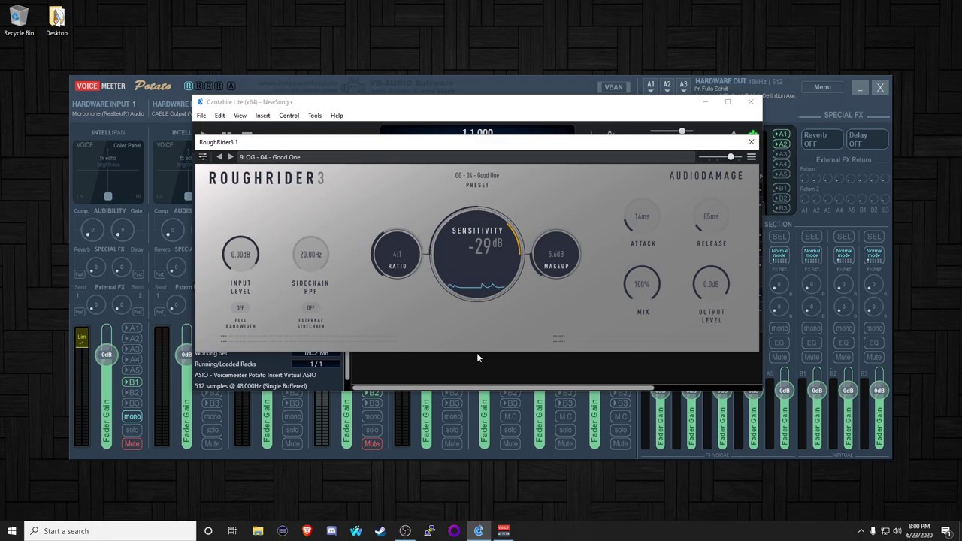962x541 pixels.
Task: Click the VBAN button in Voicemeeter
Action: click(613, 87)
